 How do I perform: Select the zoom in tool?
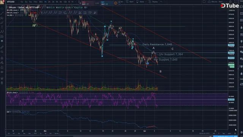[2, 52]
